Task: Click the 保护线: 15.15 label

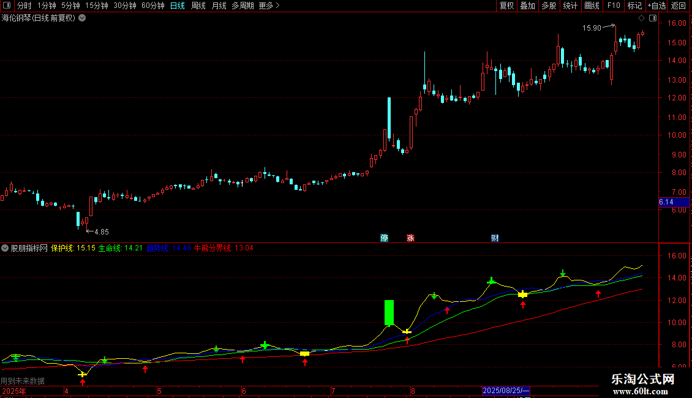Action: point(73,248)
